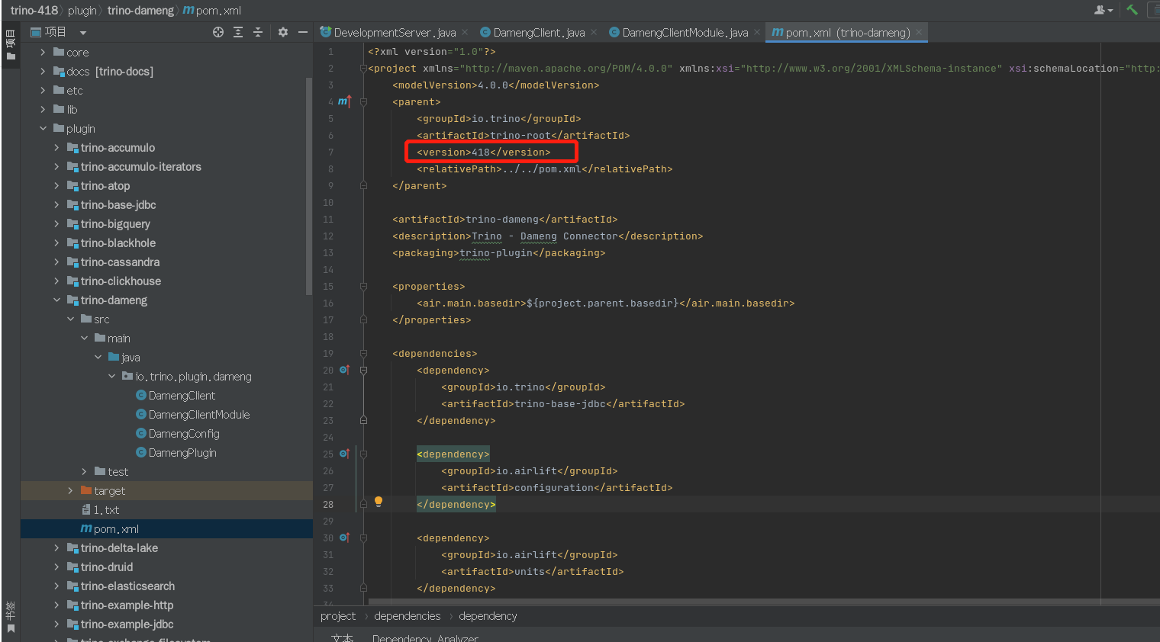Toggle the fold end marker at line 9
The width and height of the screenshot is (1160, 642).
point(363,185)
